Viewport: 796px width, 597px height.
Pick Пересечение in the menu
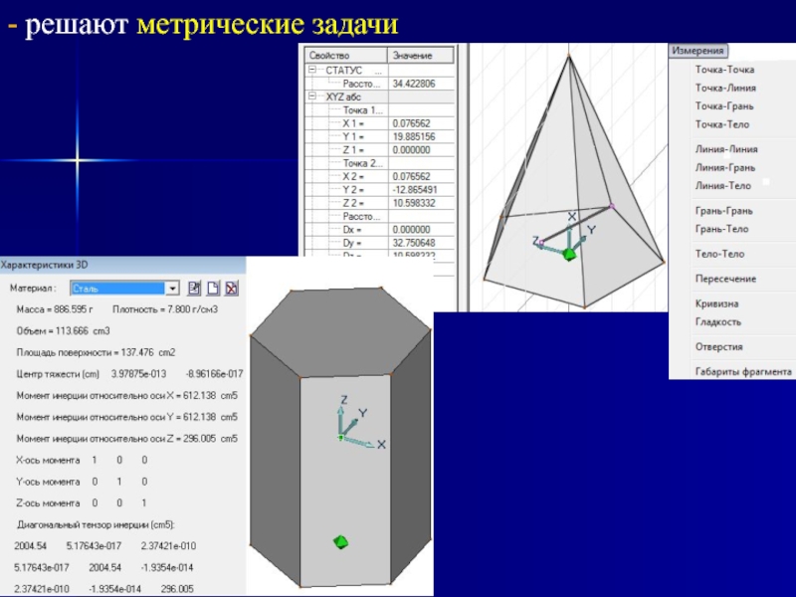[724, 279]
